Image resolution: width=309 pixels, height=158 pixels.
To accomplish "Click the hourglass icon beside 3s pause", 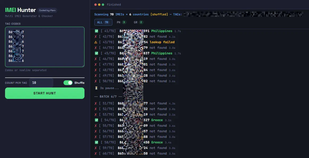I will click(x=96, y=88).
